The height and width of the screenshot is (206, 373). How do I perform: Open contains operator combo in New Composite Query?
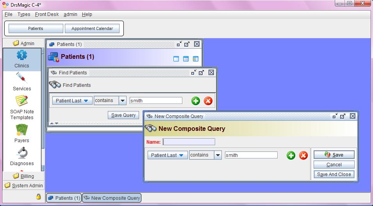click(x=218, y=155)
